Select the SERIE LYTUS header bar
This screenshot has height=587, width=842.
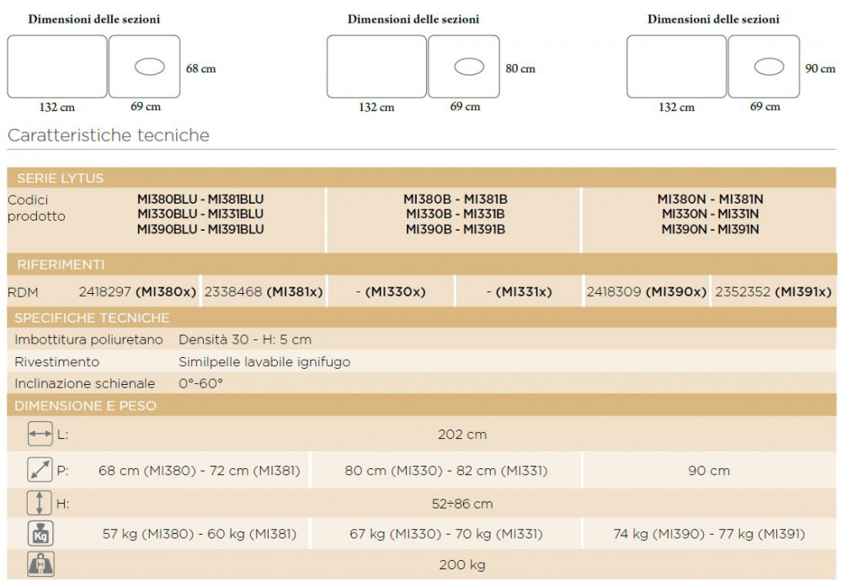[422, 177]
